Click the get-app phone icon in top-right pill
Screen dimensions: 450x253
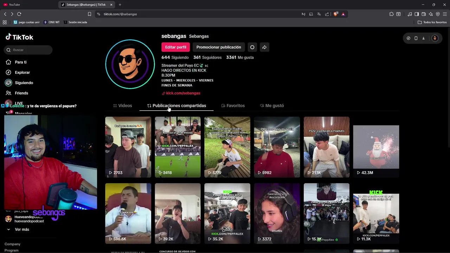[x=416, y=38]
